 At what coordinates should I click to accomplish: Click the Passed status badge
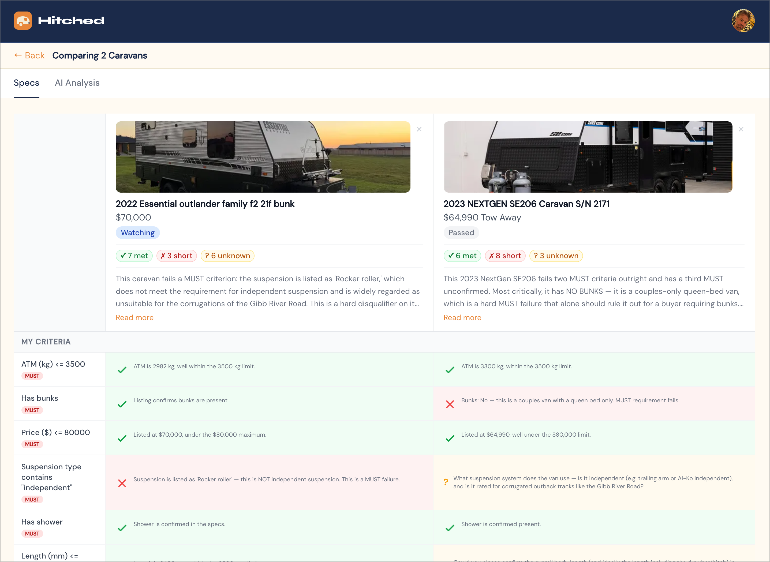(461, 233)
